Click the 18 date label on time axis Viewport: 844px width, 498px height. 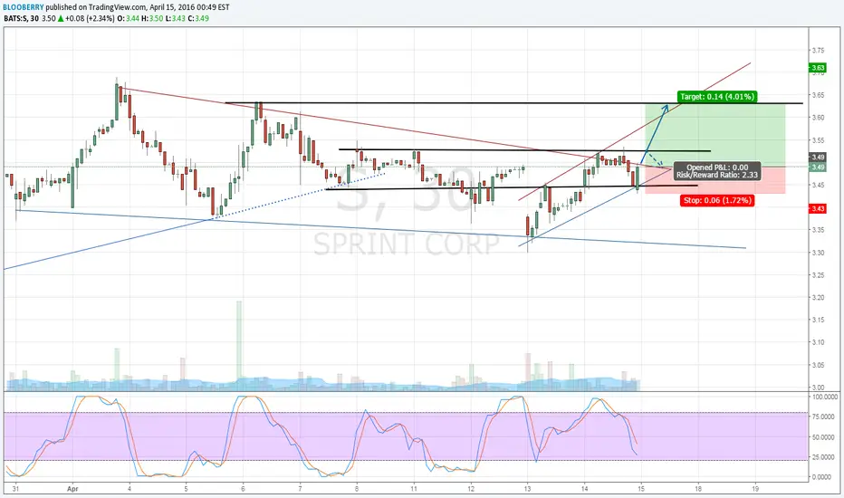point(699,489)
